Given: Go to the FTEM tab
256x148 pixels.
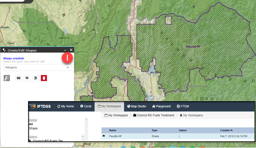Looking at the screenshot, I should click(183, 106).
